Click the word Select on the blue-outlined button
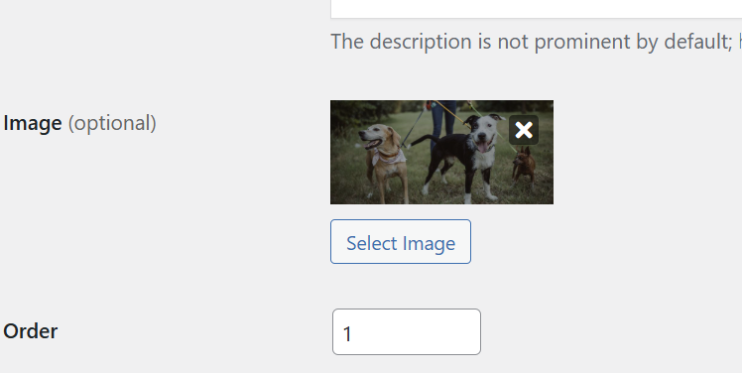This screenshot has height=373, width=742. [371, 243]
